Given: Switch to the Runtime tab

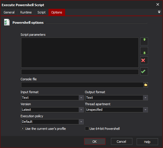Looking at the screenshot, I should click(26, 12).
